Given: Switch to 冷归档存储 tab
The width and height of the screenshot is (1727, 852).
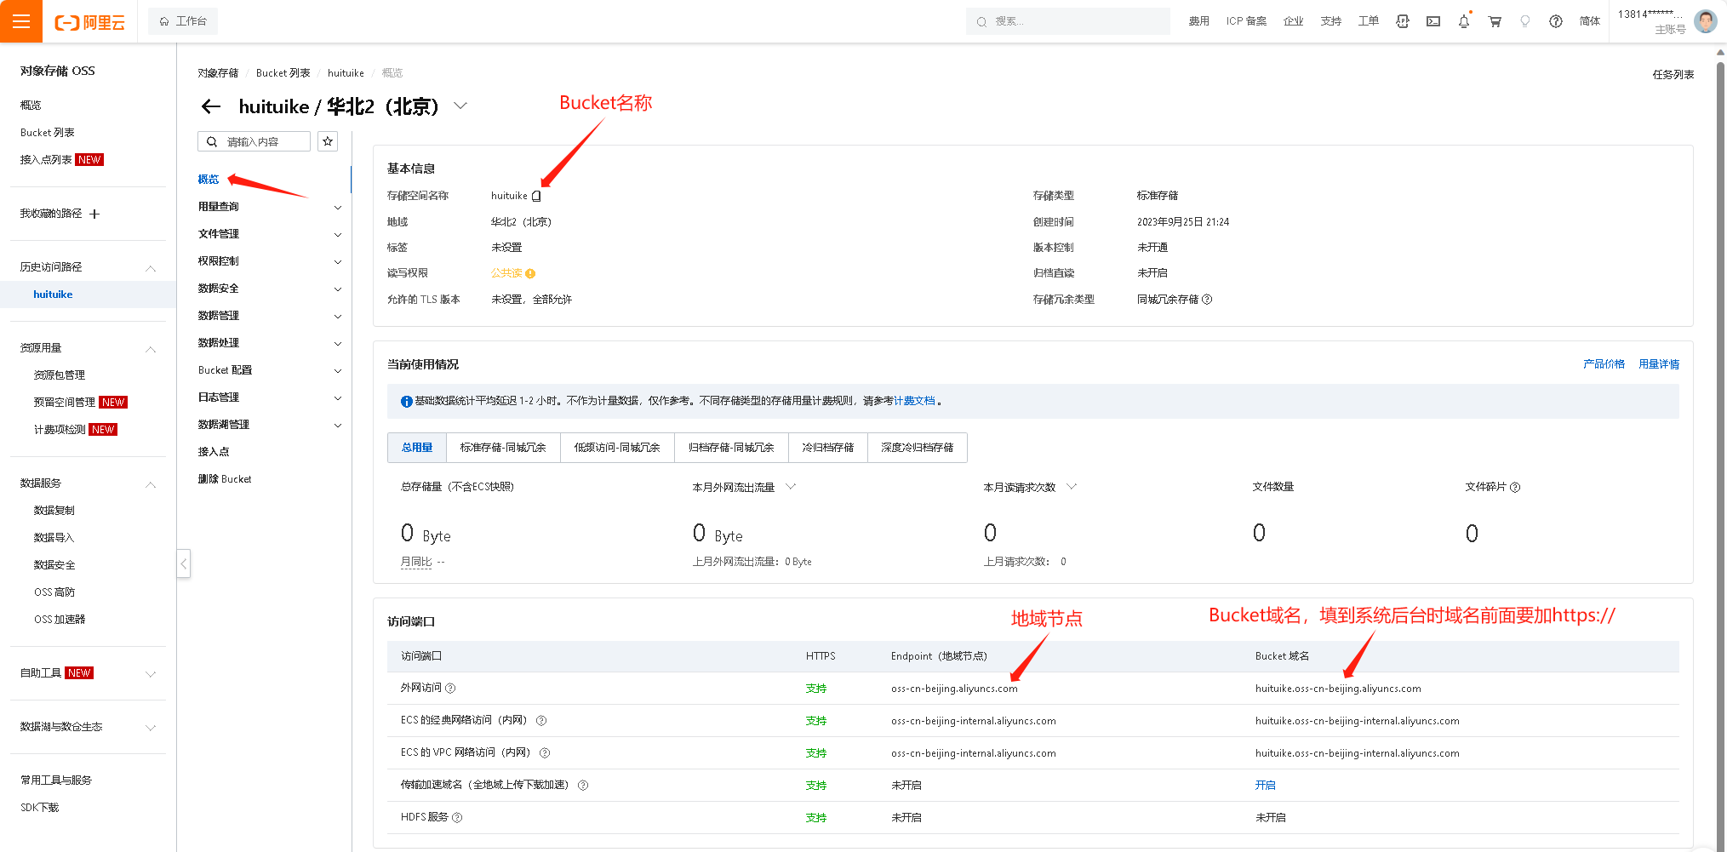Looking at the screenshot, I should 828,448.
